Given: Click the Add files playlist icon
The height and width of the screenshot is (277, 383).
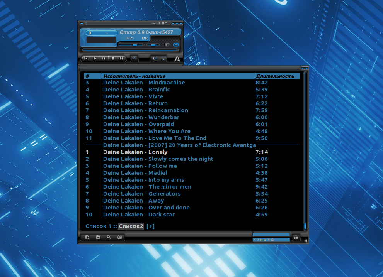Looking at the screenshot, I should (87, 237).
